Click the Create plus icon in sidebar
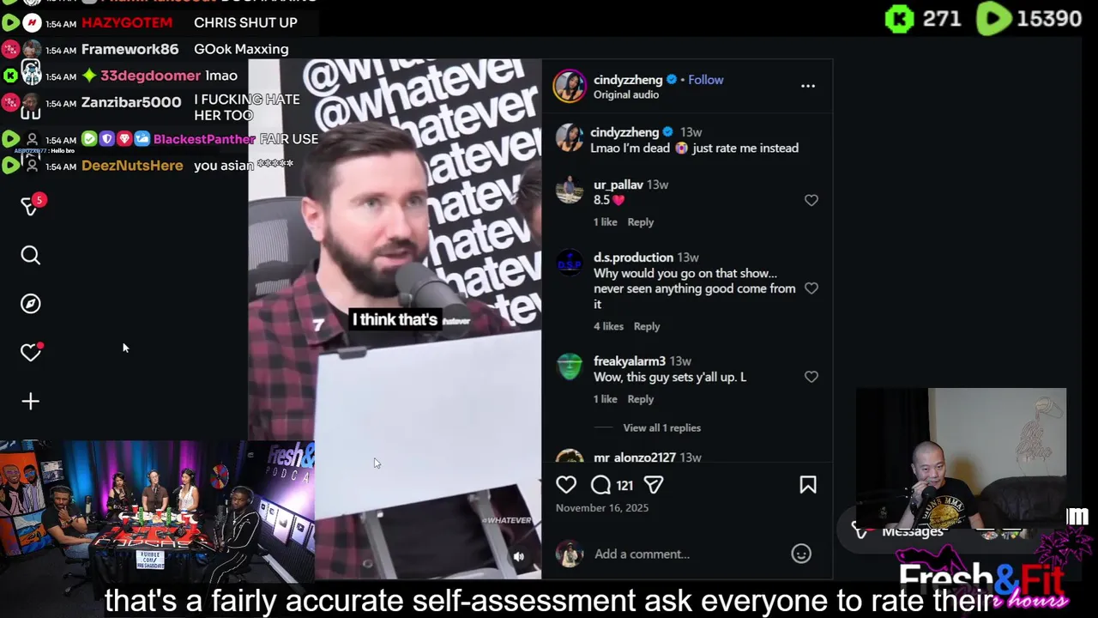 click(30, 401)
